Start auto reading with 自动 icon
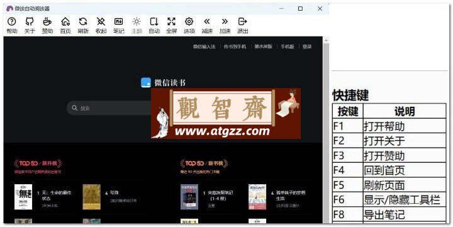This screenshot has height=227, width=453. [x=154, y=21]
